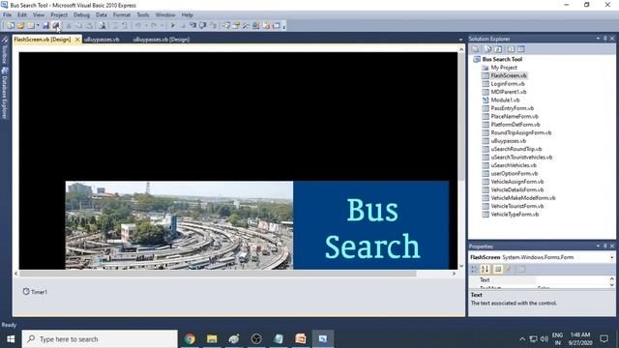Open toolbar overflow options dropdown
This screenshot has width=619, height=348.
coord(283,26)
